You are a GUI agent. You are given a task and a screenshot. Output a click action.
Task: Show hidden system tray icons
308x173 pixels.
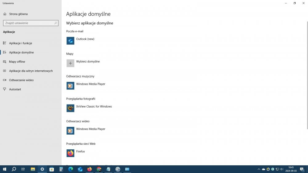click(x=259, y=169)
